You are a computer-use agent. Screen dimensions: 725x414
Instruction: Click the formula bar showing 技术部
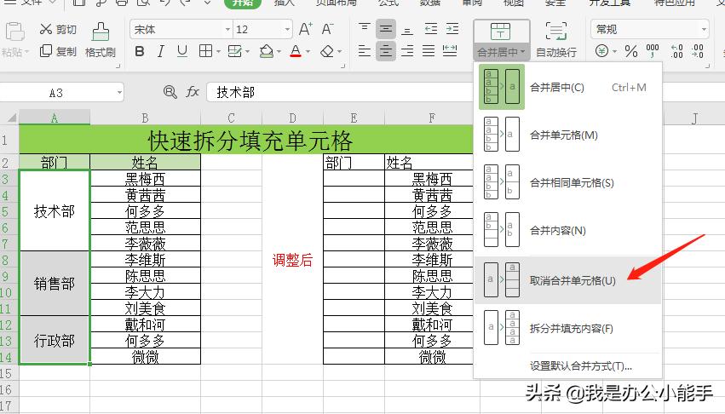(340, 92)
